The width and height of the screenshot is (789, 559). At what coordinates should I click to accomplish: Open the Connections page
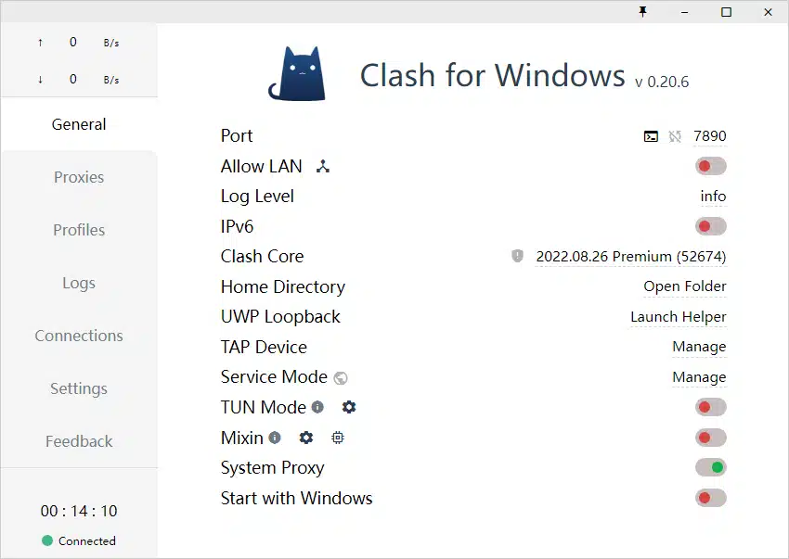79,336
